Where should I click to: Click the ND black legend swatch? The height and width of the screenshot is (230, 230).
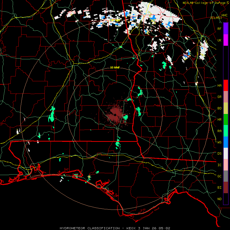(226, 199)
